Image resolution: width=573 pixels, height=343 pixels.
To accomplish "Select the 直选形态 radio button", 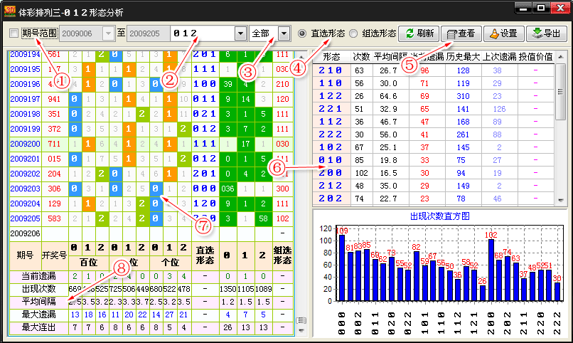I will tap(302, 33).
